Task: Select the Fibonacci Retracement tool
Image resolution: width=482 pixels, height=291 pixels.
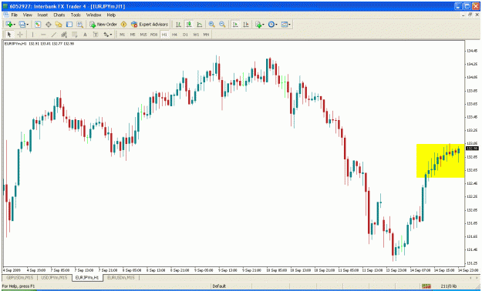Action: pos(74,35)
